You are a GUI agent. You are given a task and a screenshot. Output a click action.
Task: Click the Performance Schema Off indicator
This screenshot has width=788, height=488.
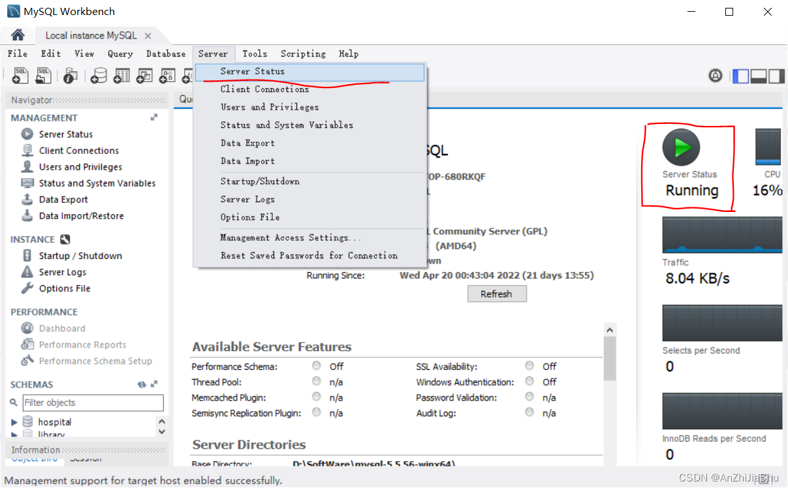[317, 365]
